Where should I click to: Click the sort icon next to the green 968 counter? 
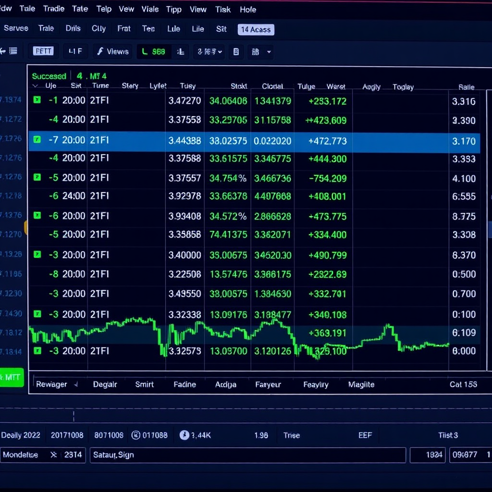[181, 51]
